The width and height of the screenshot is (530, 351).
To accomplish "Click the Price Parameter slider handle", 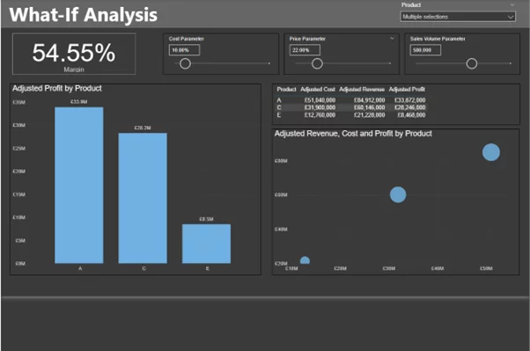I will click(317, 63).
